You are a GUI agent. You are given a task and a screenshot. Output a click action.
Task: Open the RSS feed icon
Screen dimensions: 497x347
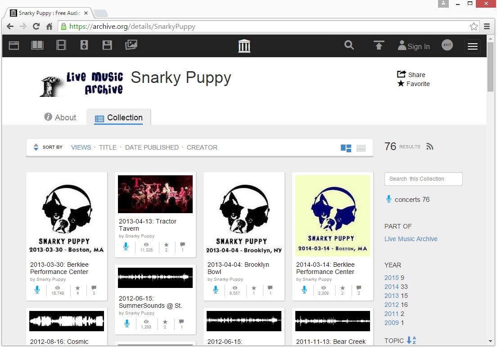click(x=429, y=146)
